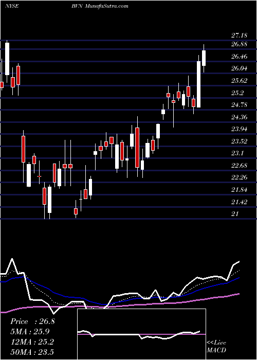Click the 5MA : 25.9 readout
The image size is (257, 360).
point(30,332)
